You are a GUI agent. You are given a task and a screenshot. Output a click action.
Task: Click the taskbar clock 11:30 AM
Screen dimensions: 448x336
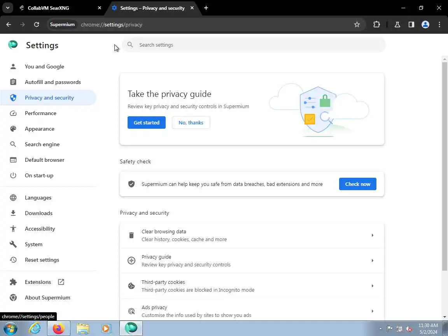click(x=428, y=325)
